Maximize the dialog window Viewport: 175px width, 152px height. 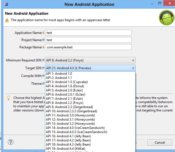pyautogui.click(x=160, y=3)
